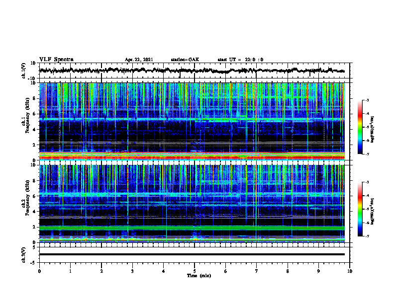Click the "VLF Spectra" plot title
Screen dimensions: 394x304
point(56,60)
